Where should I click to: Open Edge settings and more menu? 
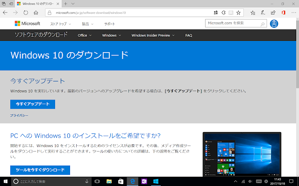click(294, 13)
